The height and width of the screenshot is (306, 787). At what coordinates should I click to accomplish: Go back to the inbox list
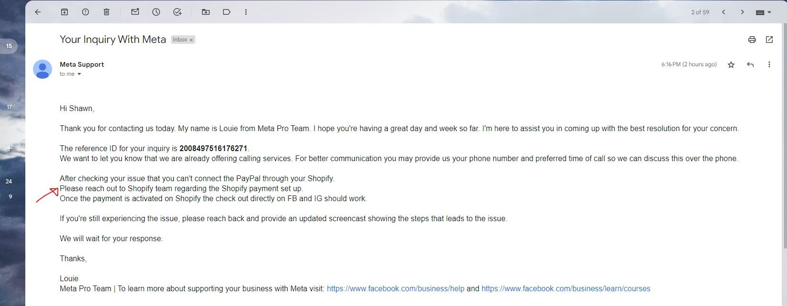coord(38,12)
